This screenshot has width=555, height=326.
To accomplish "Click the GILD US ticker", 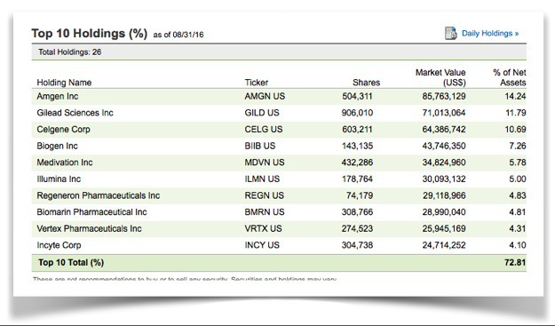I will coord(262,113).
